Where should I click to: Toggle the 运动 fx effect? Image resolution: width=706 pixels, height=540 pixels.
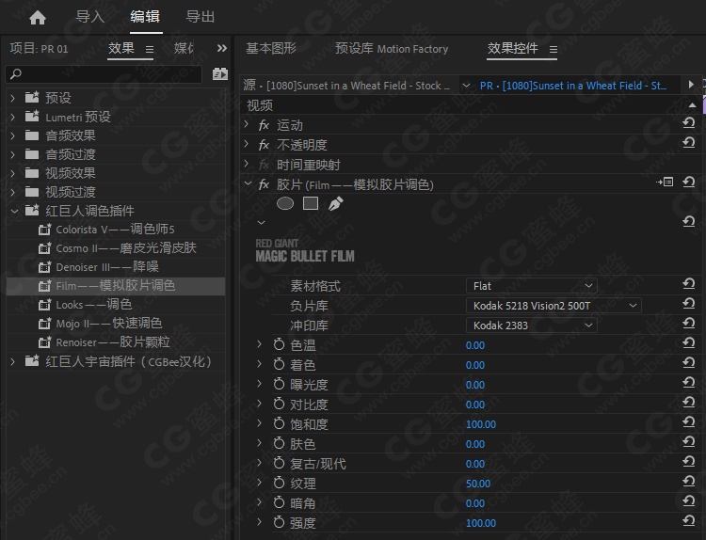264,125
